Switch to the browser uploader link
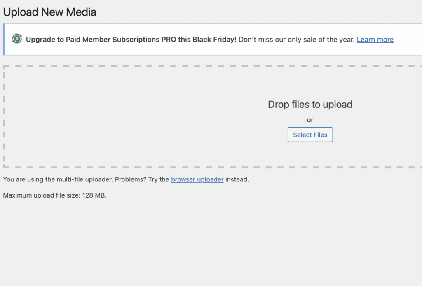The image size is (422, 286). tap(197, 179)
